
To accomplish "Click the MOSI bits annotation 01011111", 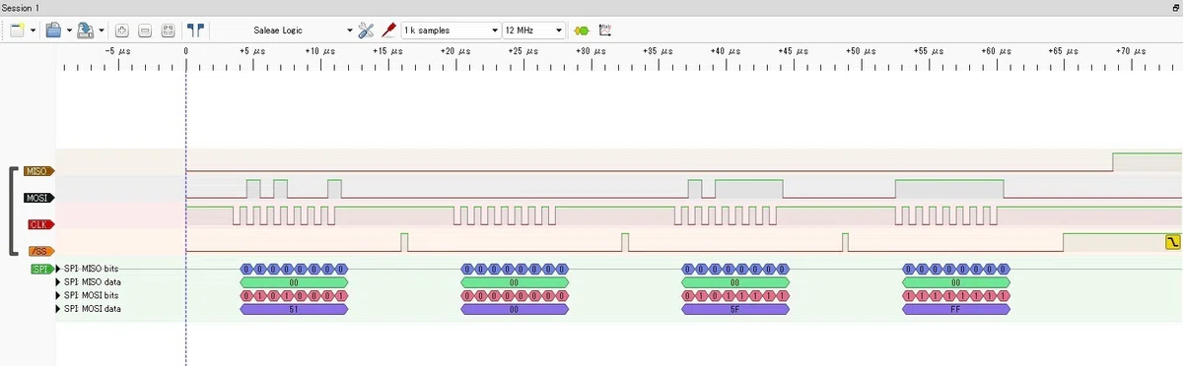I will click(x=735, y=295).
